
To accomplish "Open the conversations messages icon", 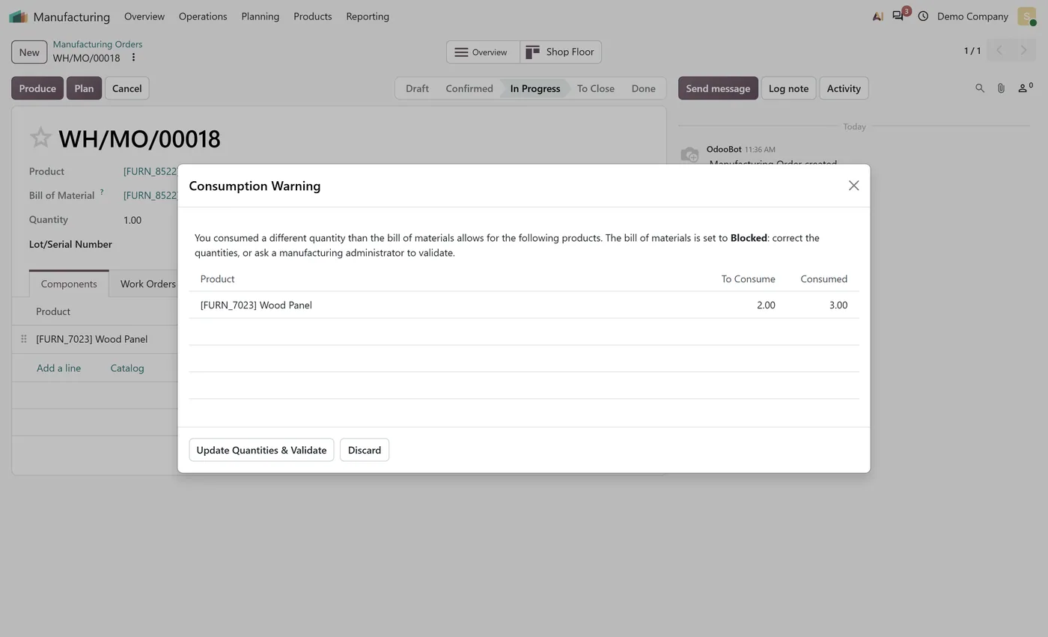I will [898, 16].
